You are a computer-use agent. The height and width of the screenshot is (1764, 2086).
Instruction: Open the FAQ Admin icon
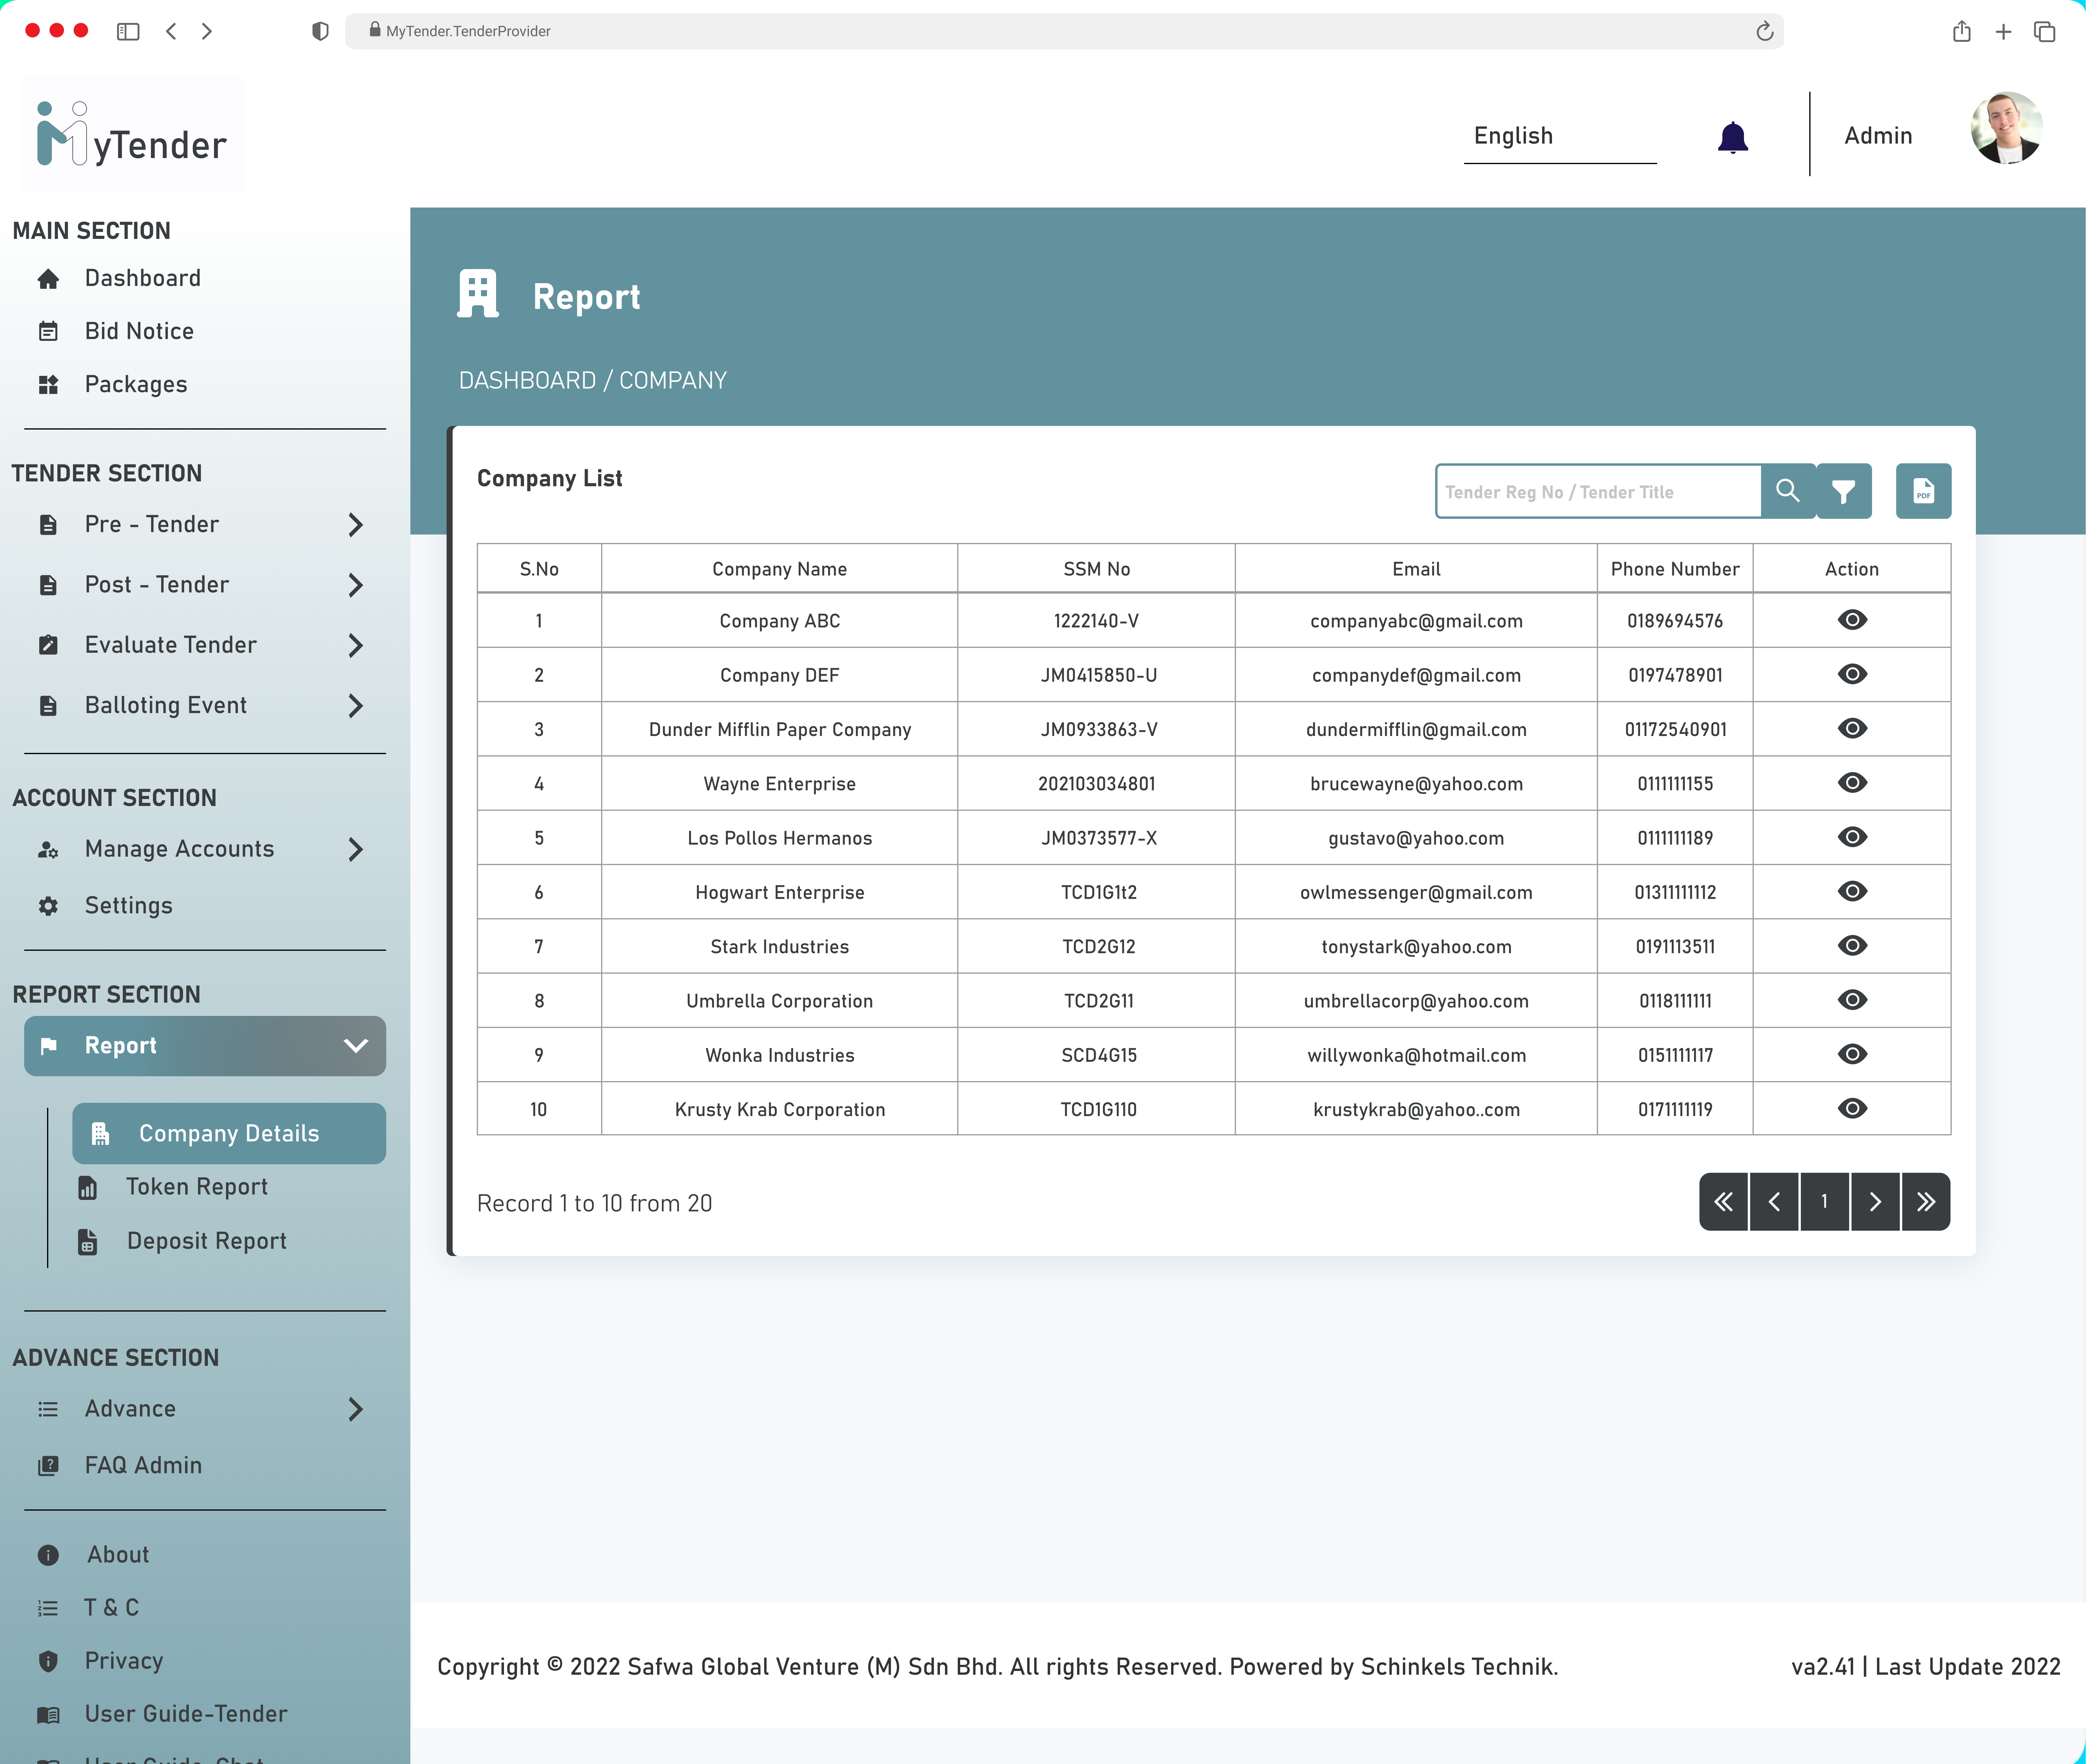click(x=48, y=1465)
